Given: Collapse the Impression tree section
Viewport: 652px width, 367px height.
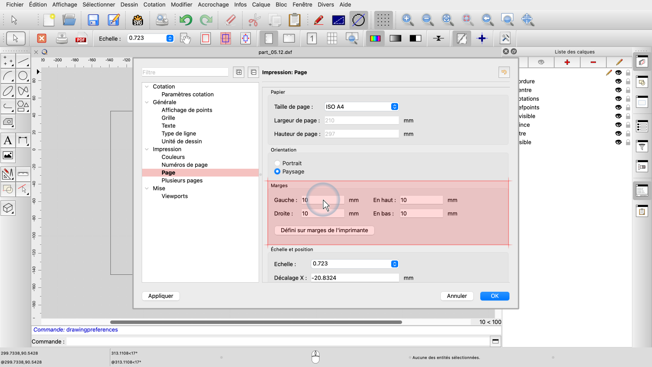Looking at the screenshot, I should click(x=147, y=149).
